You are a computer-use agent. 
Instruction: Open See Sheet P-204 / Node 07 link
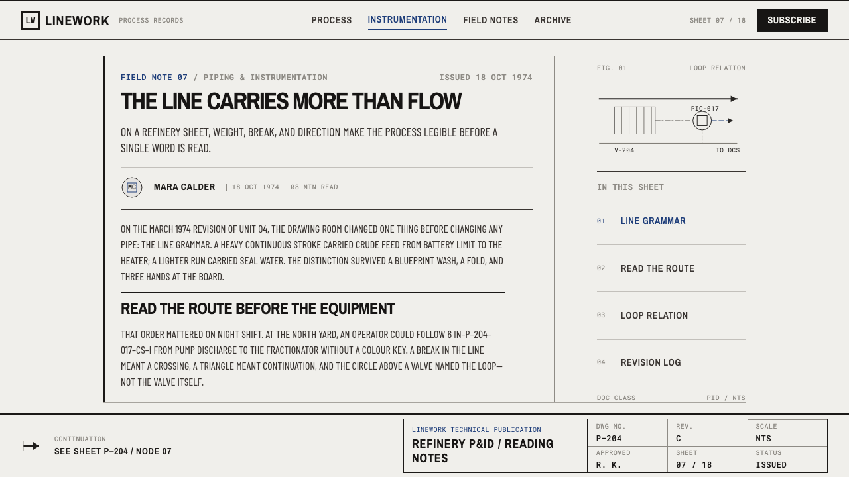(x=113, y=452)
